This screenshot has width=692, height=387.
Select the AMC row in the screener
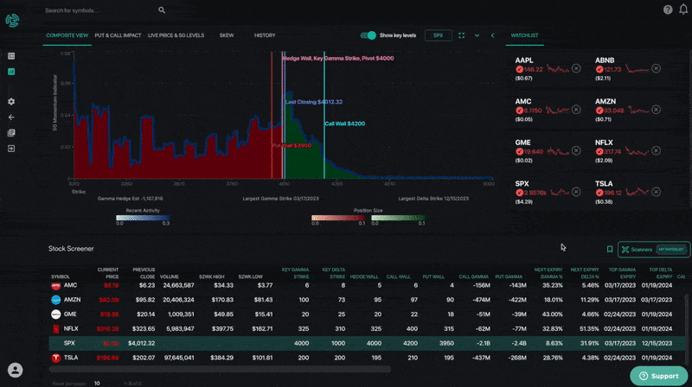pyautogui.click(x=367, y=286)
